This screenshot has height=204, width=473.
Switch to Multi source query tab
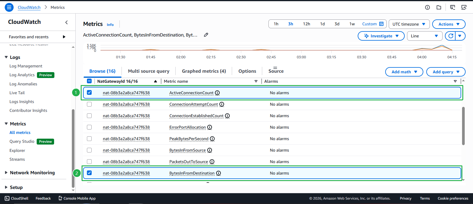click(149, 71)
